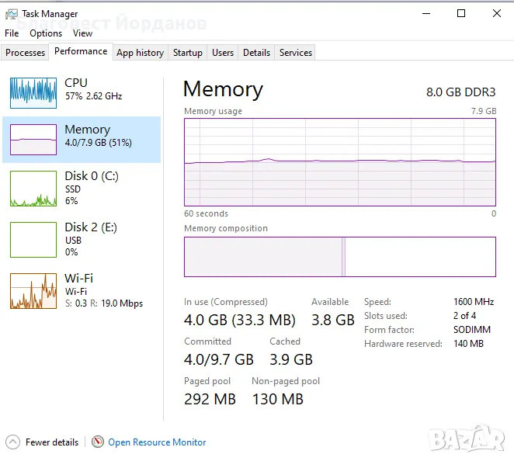514x461 pixels.
Task: Click the Wi-Fi throughput graph thumbnail
Action: click(33, 291)
